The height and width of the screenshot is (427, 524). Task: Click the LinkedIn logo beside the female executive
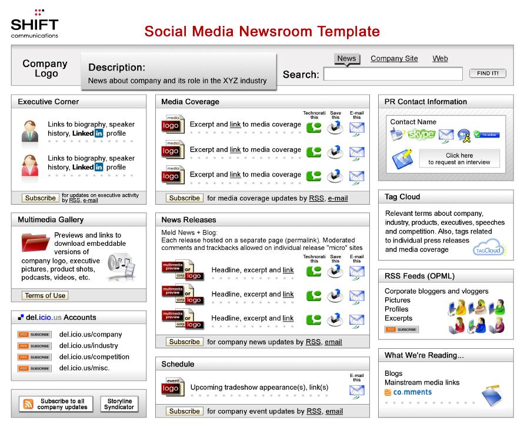(88, 167)
